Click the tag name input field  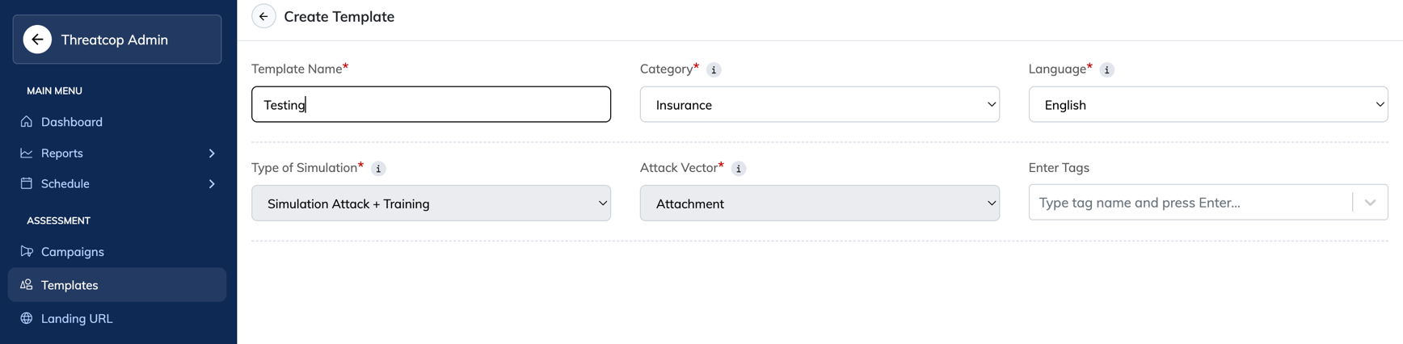point(1190,203)
